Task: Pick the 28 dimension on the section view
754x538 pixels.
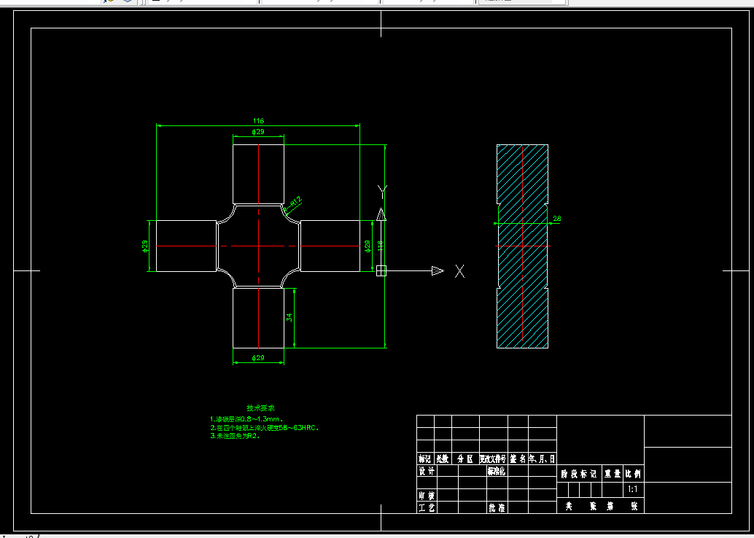Action: tap(557, 218)
